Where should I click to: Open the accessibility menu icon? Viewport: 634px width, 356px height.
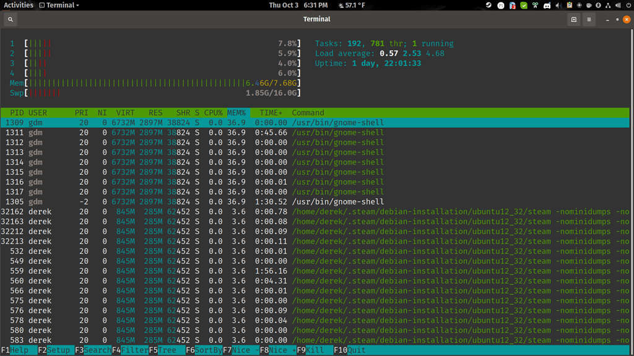[598, 5]
